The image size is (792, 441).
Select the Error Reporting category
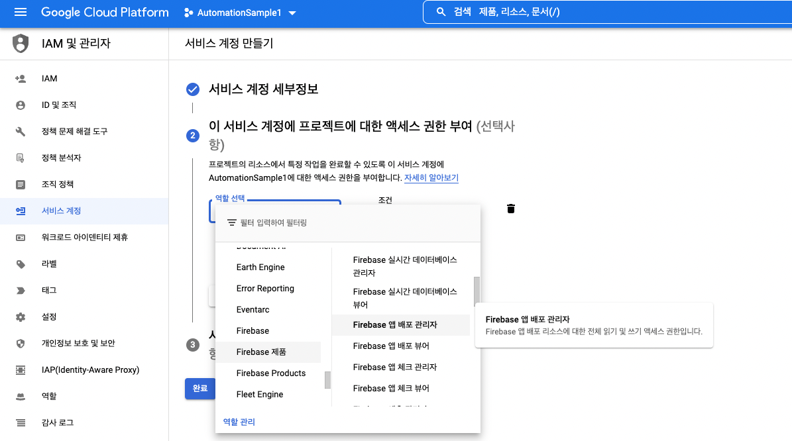pyautogui.click(x=268, y=289)
